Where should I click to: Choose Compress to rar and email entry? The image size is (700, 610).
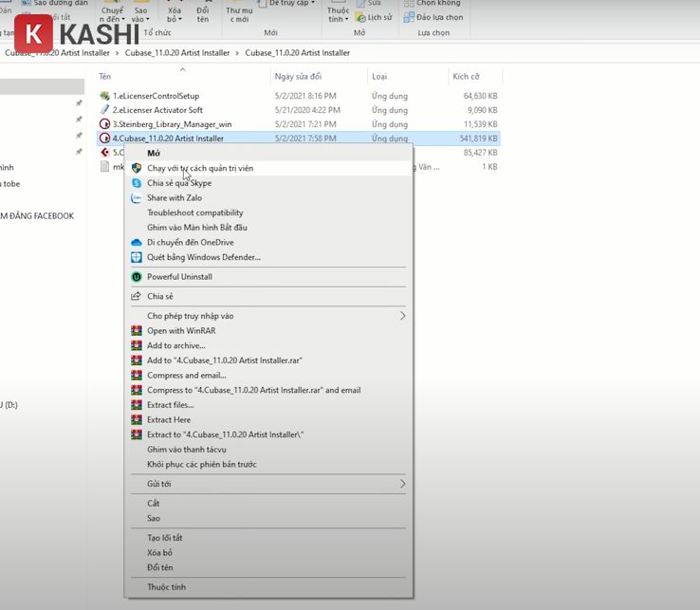coord(269,390)
